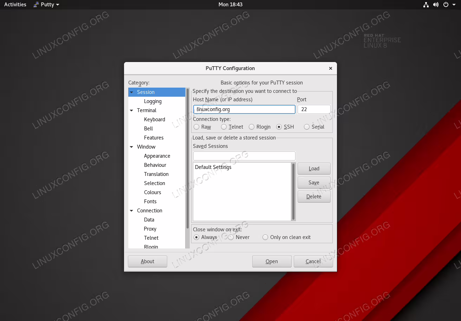Click Open to start the connection

(272, 261)
